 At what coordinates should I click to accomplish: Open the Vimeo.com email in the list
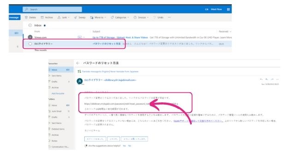pos(127,37)
